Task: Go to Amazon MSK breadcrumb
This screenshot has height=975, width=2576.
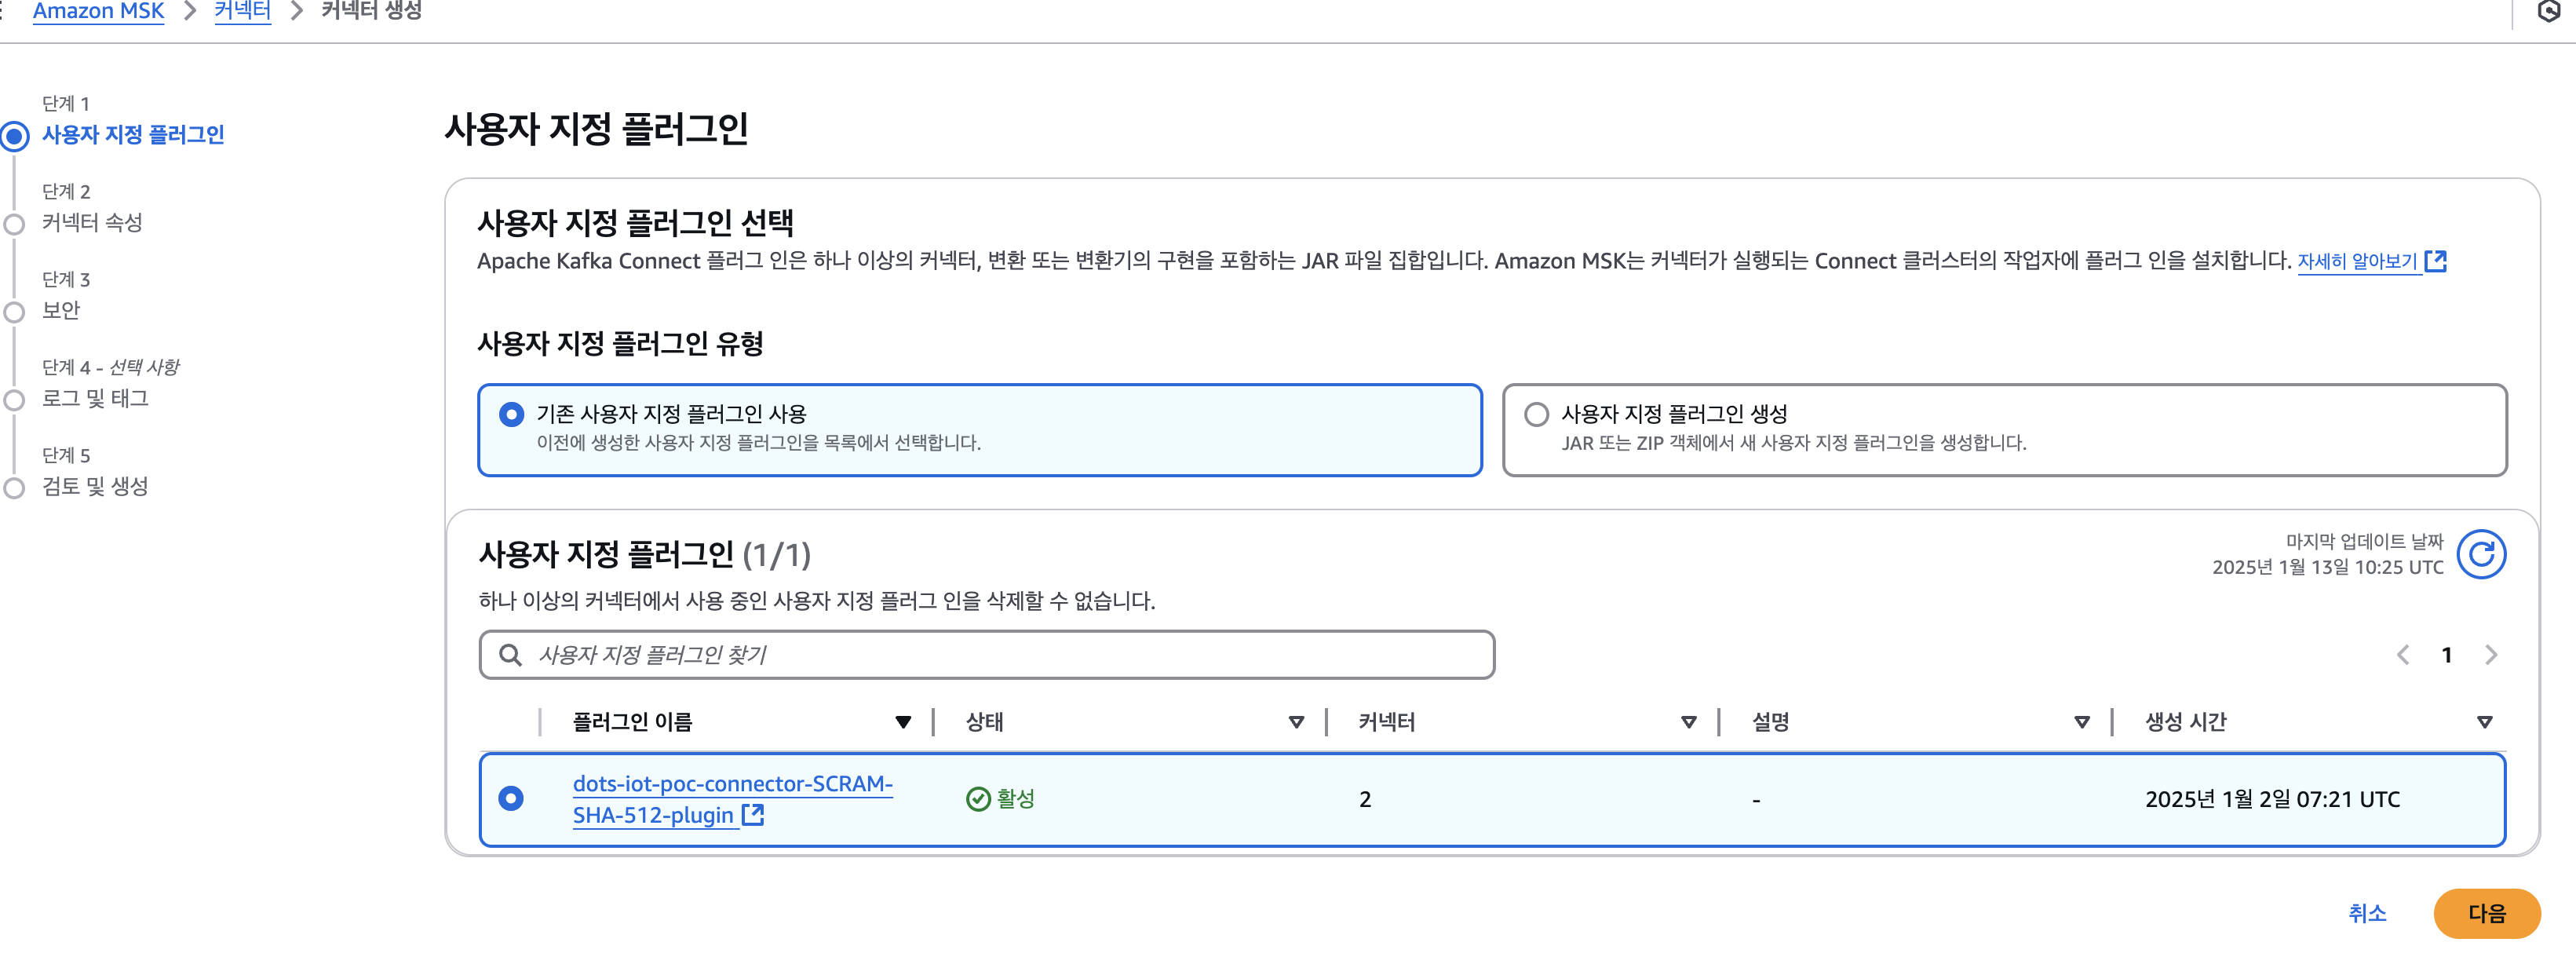Action: (98, 11)
